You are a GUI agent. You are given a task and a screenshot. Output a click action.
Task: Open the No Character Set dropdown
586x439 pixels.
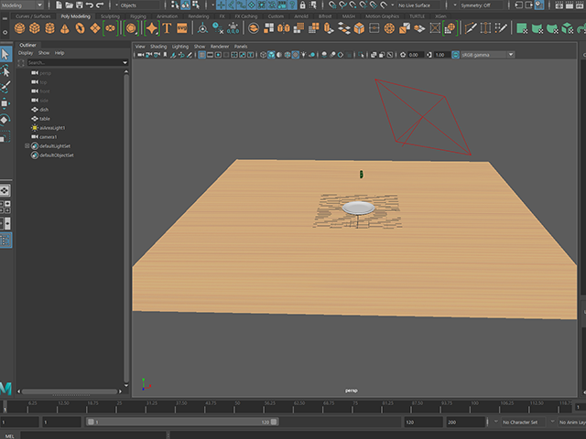[520, 423]
